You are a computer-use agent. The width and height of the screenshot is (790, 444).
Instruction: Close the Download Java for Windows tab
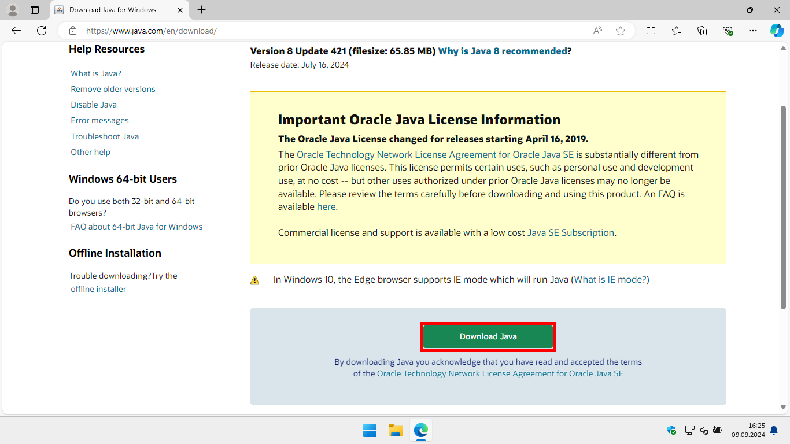tap(180, 10)
